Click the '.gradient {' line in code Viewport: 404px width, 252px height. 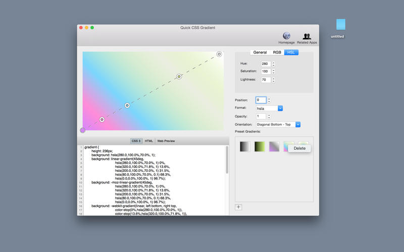(91, 147)
